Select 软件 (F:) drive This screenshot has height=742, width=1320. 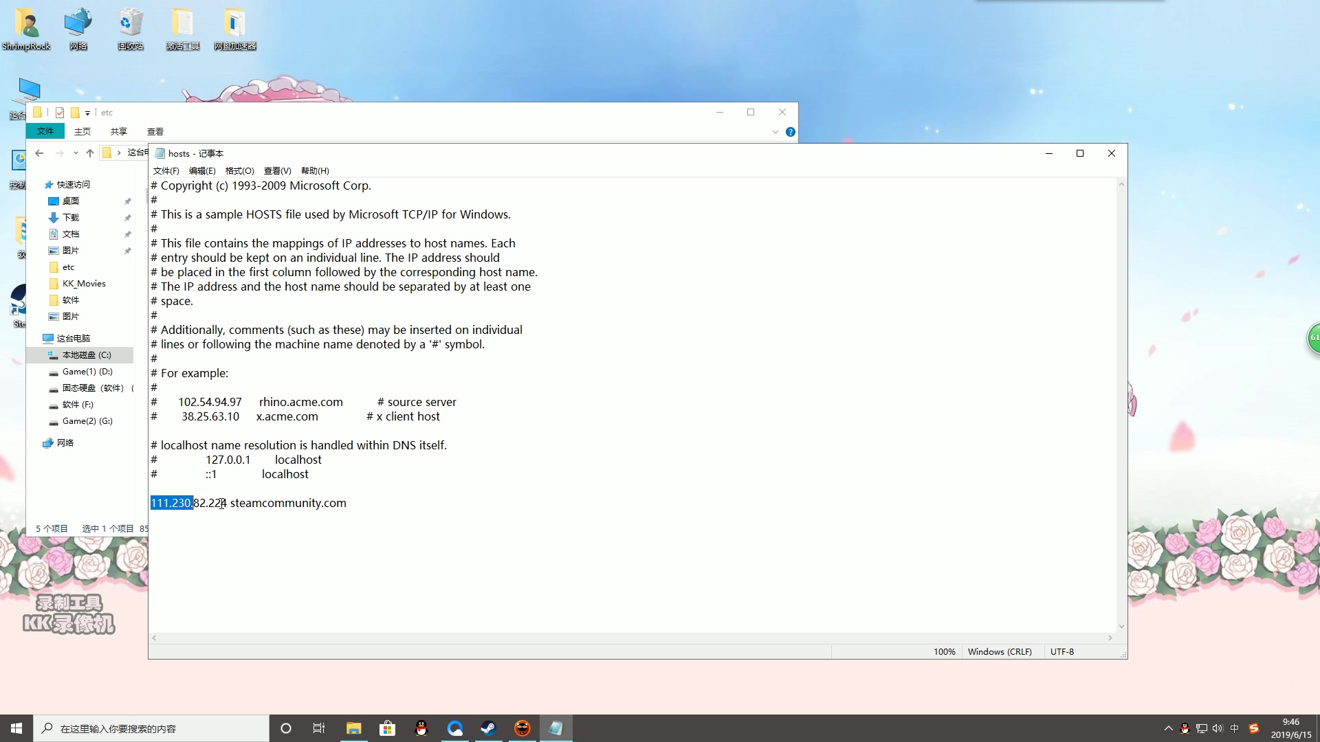78,405
